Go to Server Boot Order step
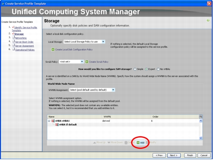The width and height of the screenshot is (213, 160). (x=24, y=42)
